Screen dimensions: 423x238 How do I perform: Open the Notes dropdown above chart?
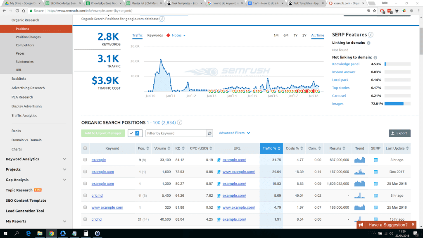pos(178,36)
